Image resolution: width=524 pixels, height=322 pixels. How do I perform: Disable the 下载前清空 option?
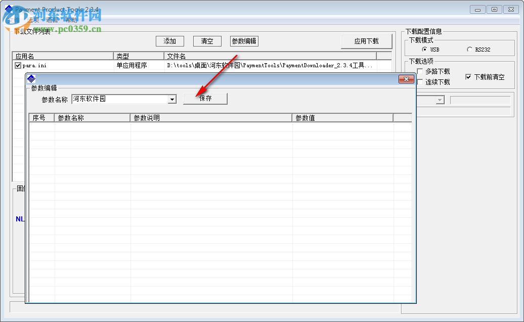coord(468,77)
